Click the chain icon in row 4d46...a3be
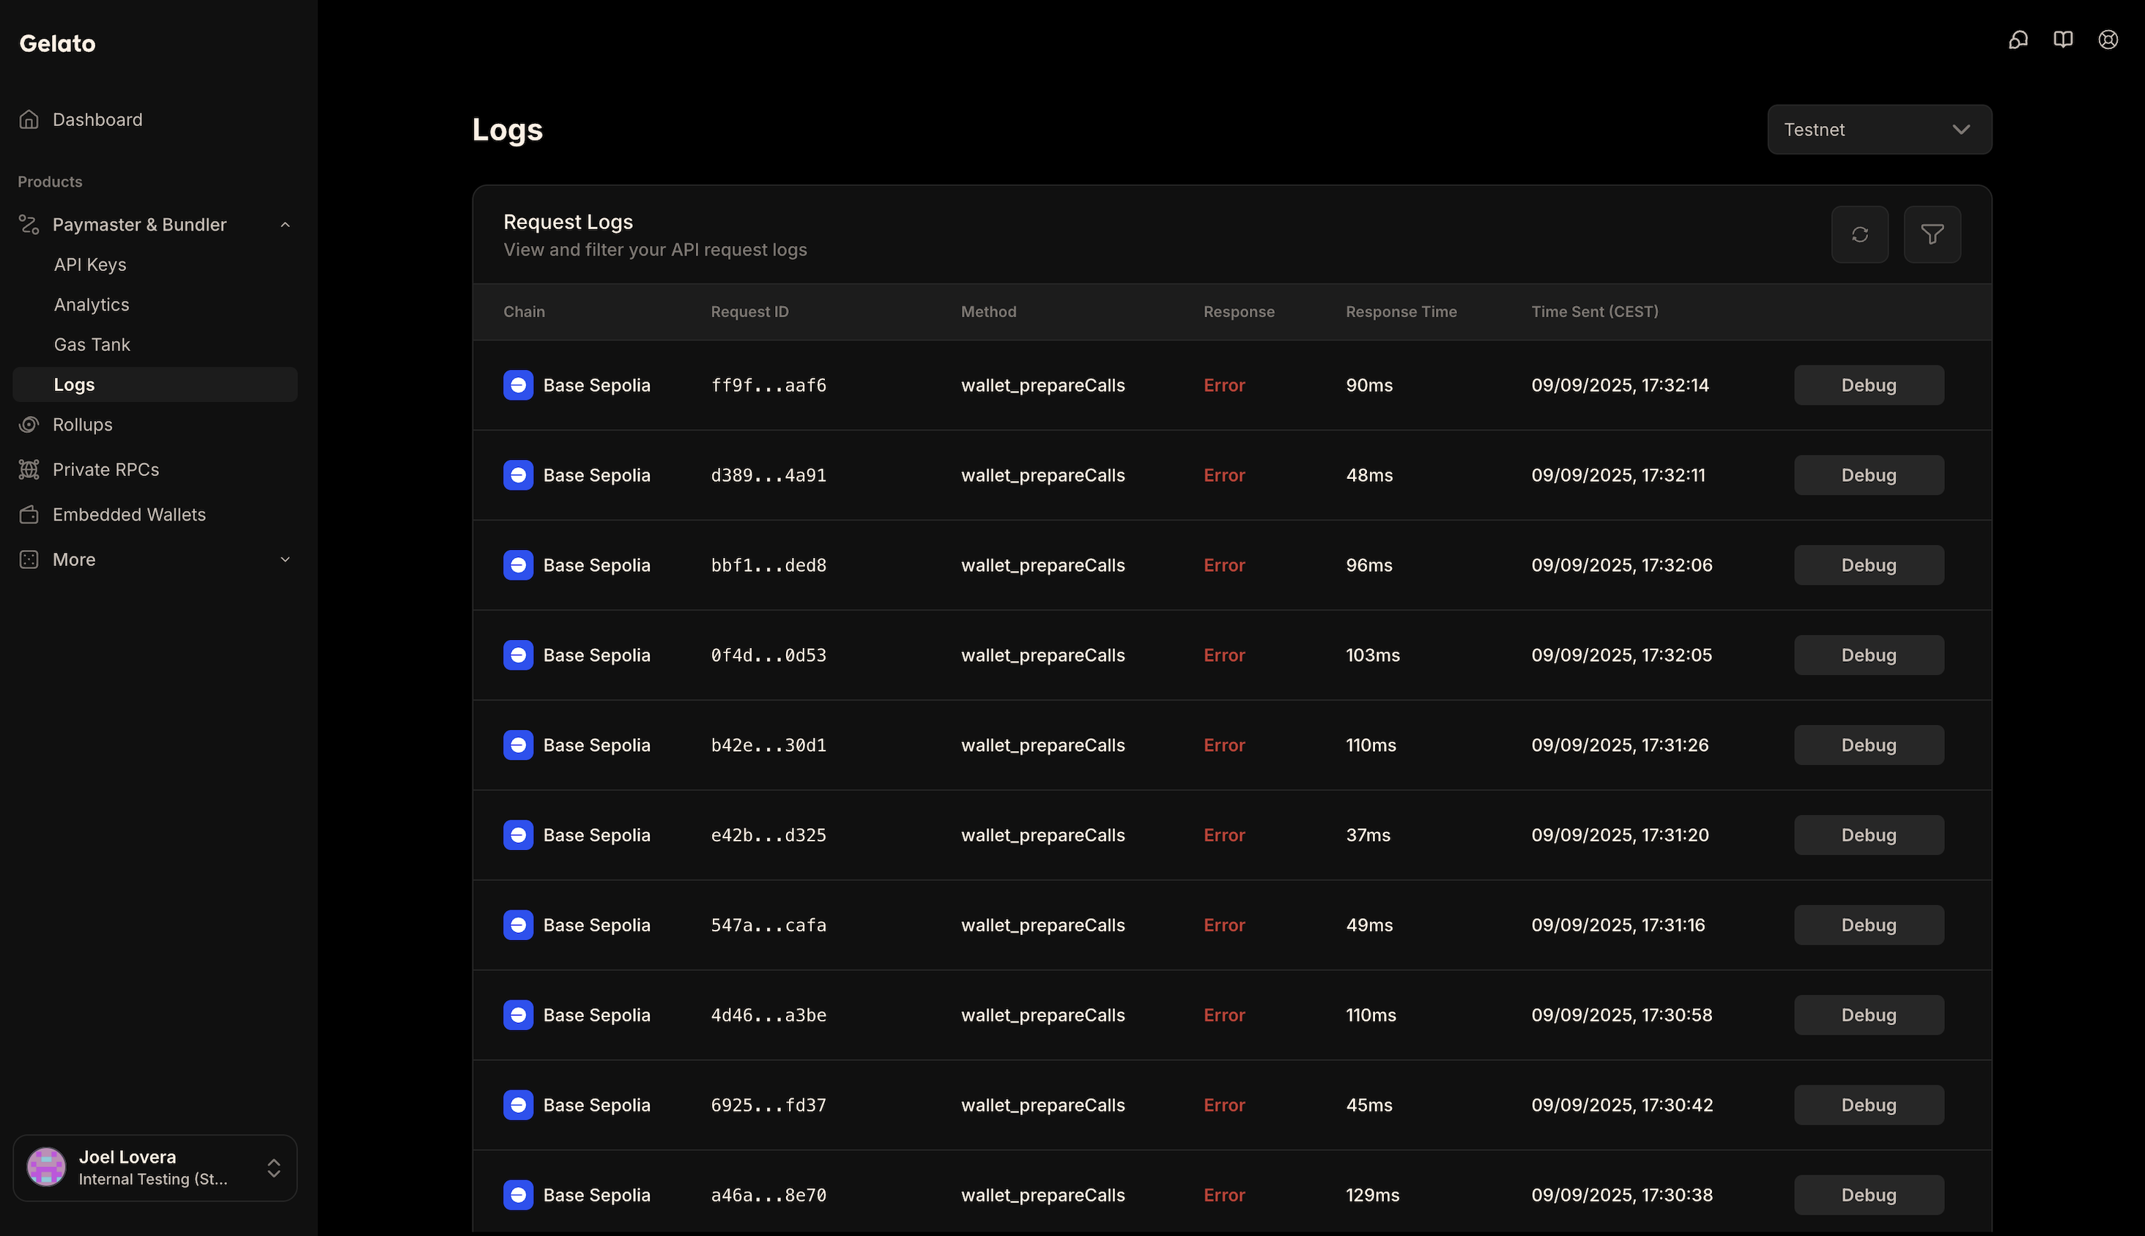Viewport: 2145px width, 1236px height. tap(518, 1016)
